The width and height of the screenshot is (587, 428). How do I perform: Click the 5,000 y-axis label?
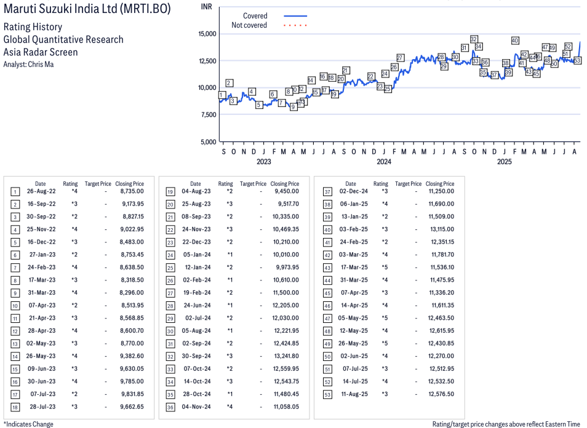(x=208, y=142)
